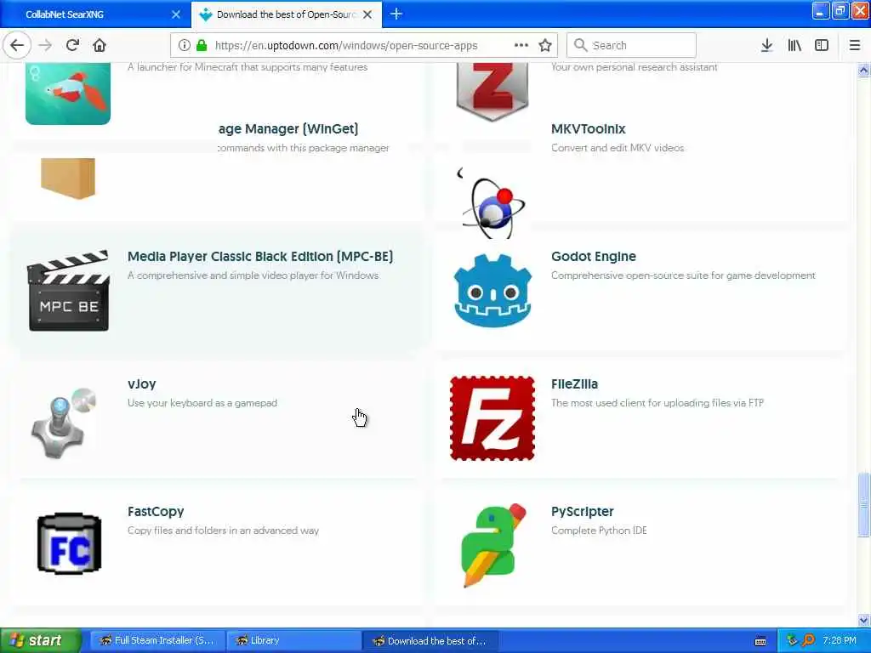Go back to the previous page
The image size is (871, 653).
[x=17, y=45]
